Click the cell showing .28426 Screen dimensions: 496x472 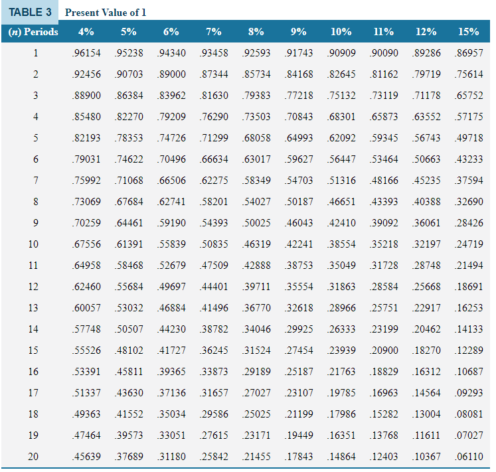tap(469, 222)
